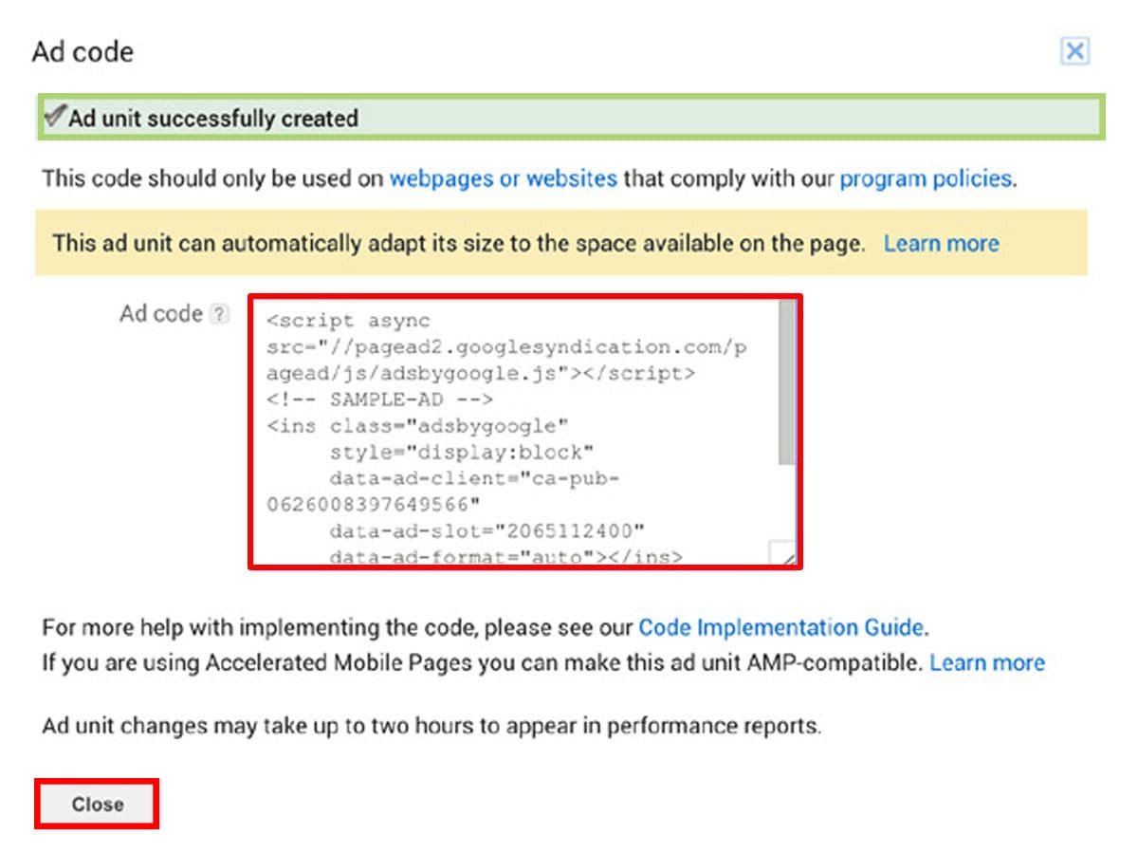Click the 'Ad unit changes may take up to two hours' note
This screenshot has width=1138, height=854.
pyautogui.click(x=431, y=727)
